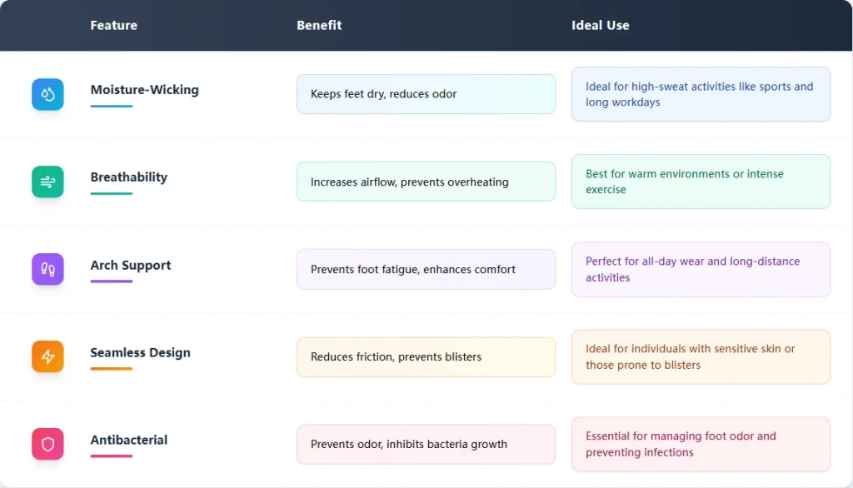Click the 'Increases airflow, prevents overheating' box
This screenshot has width=853, height=488.
[426, 182]
